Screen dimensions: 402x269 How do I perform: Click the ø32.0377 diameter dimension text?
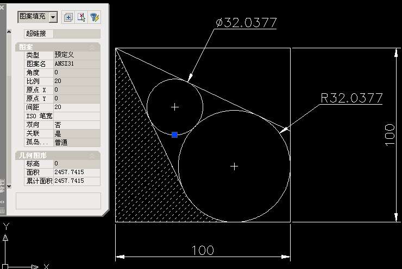coord(246,23)
